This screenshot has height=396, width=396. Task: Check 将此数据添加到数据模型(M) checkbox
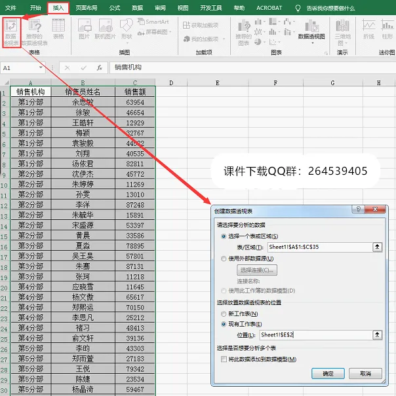224,359
